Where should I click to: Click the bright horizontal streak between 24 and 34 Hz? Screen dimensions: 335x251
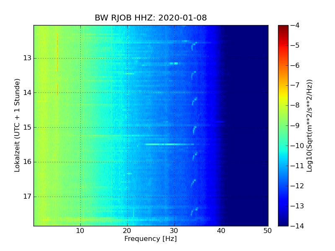[x=170, y=144]
